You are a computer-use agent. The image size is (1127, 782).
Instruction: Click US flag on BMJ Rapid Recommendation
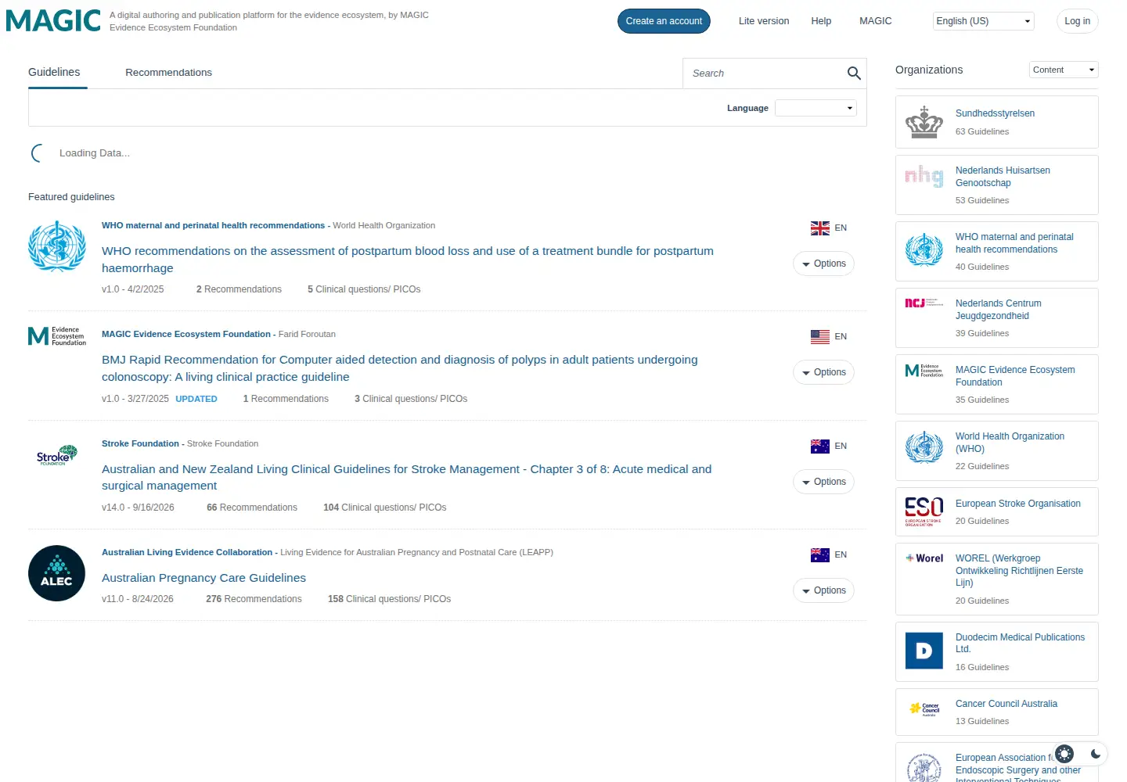pyautogui.click(x=819, y=337)
